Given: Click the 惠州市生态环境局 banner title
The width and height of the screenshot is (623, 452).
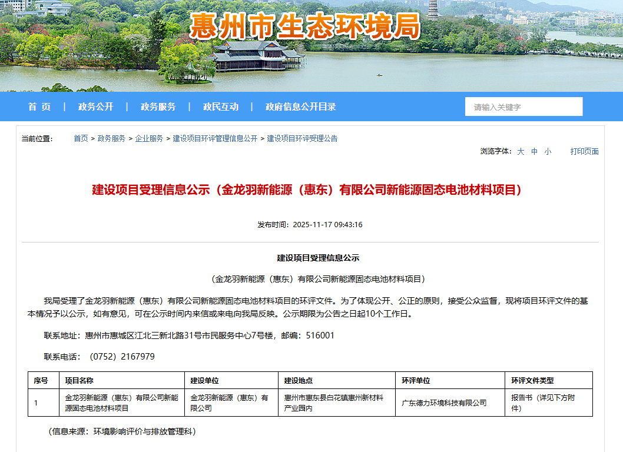Looking at the screenshot, I should tap(305, 26).
